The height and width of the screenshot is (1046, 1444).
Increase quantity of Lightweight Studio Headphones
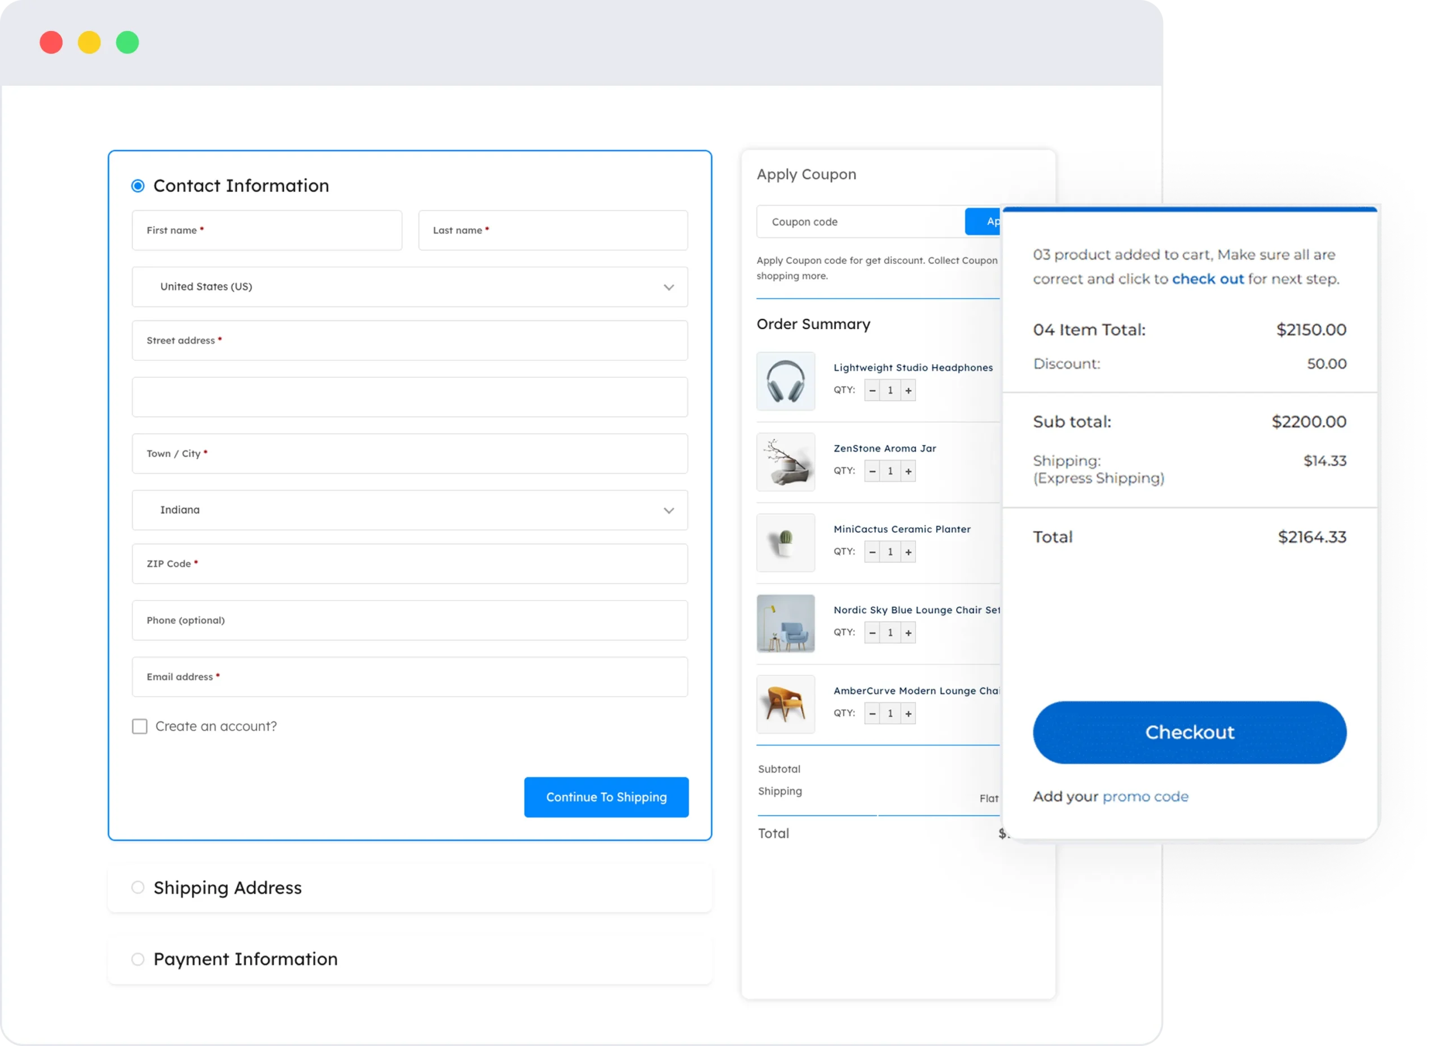pos(909,390)
